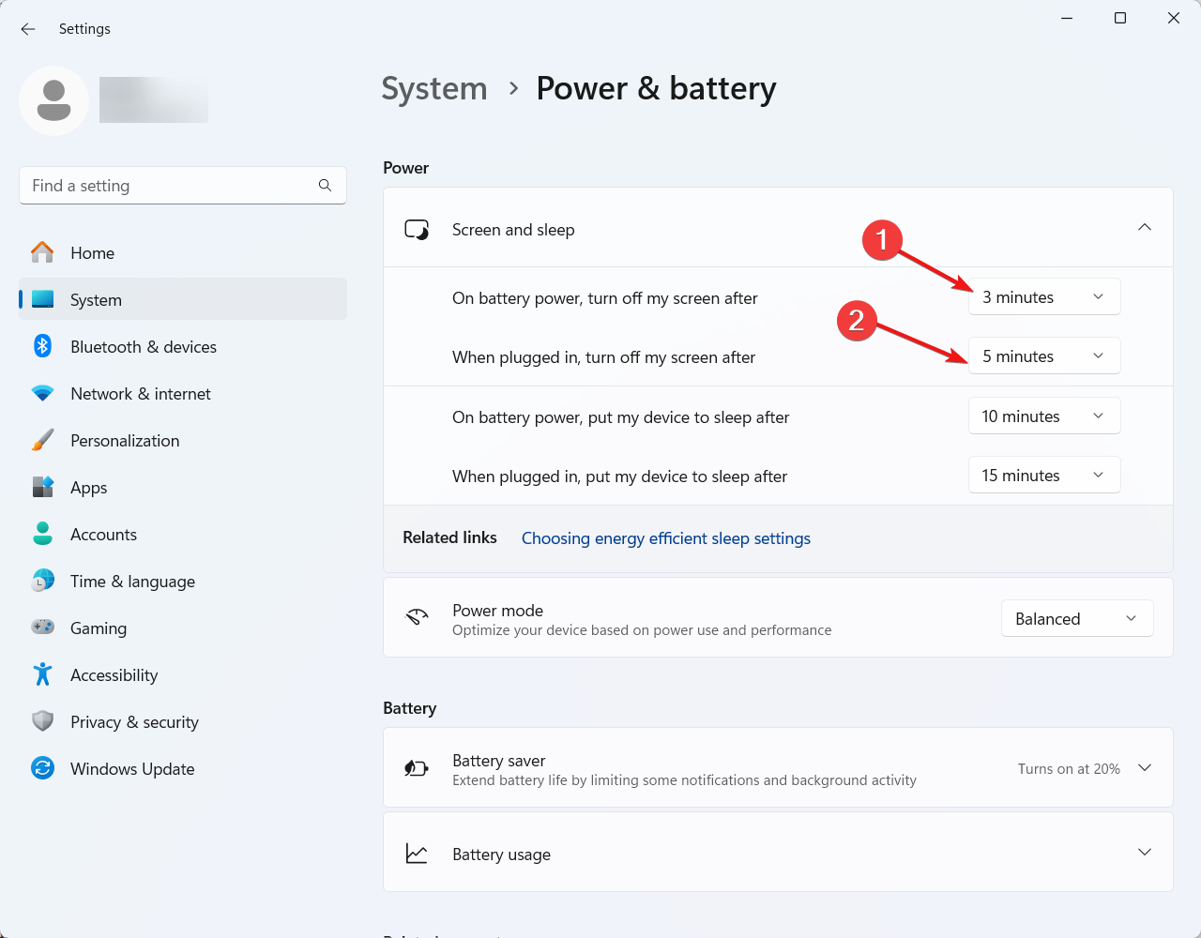Click the Network wifi icon
1201x938 pixels.
(x=42, y=394)
